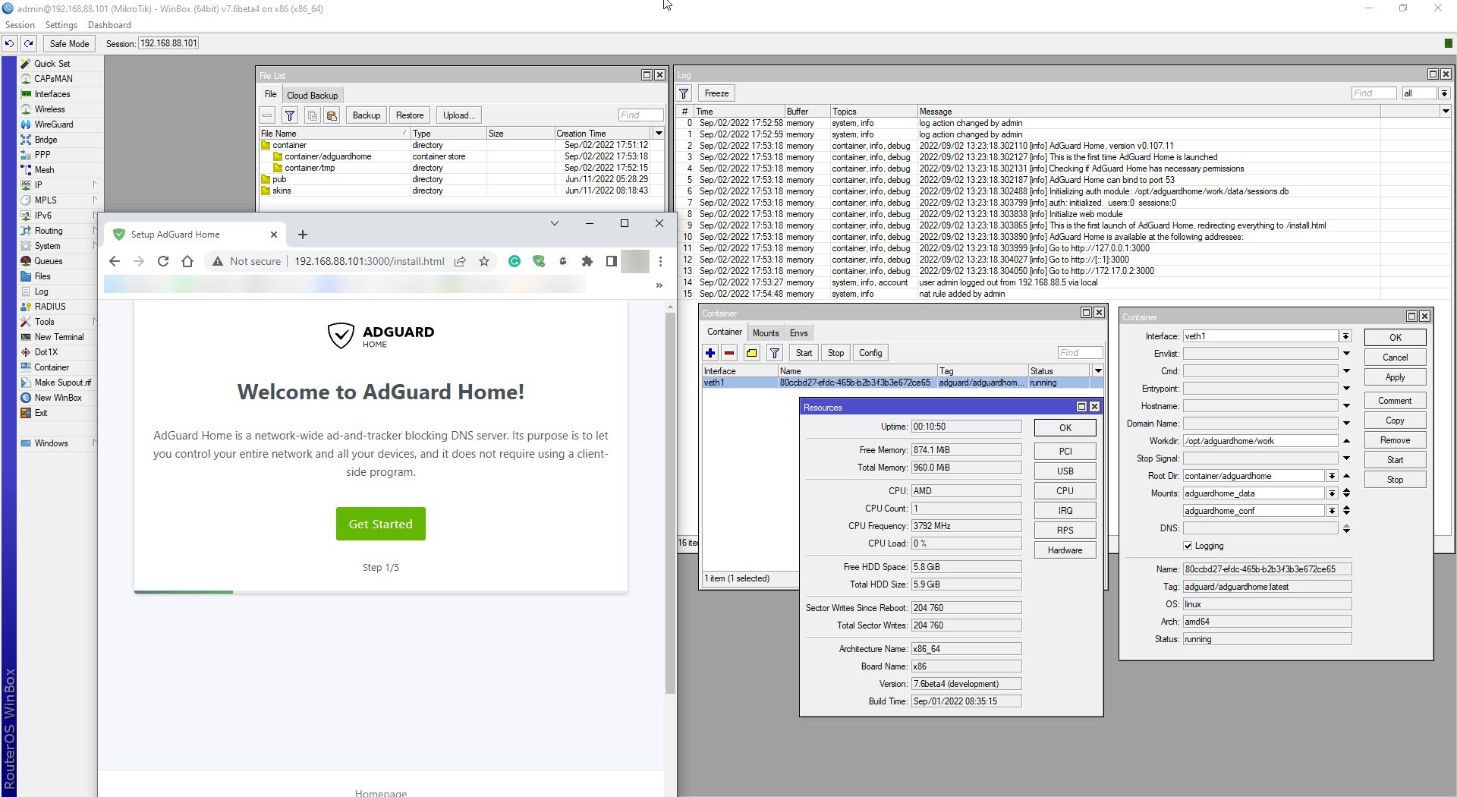Switch to the Envs tab
This screenshot has width=1457, height=797.
coord(798,333)
